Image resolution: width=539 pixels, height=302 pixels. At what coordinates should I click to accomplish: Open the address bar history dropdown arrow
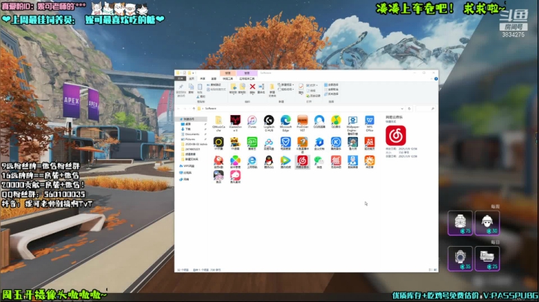tap(402, 108)
